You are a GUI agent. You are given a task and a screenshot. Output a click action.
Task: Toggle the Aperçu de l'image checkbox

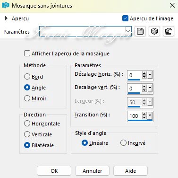125,18
